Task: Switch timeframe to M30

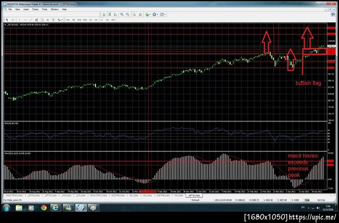Action: (x=85, y=20)
